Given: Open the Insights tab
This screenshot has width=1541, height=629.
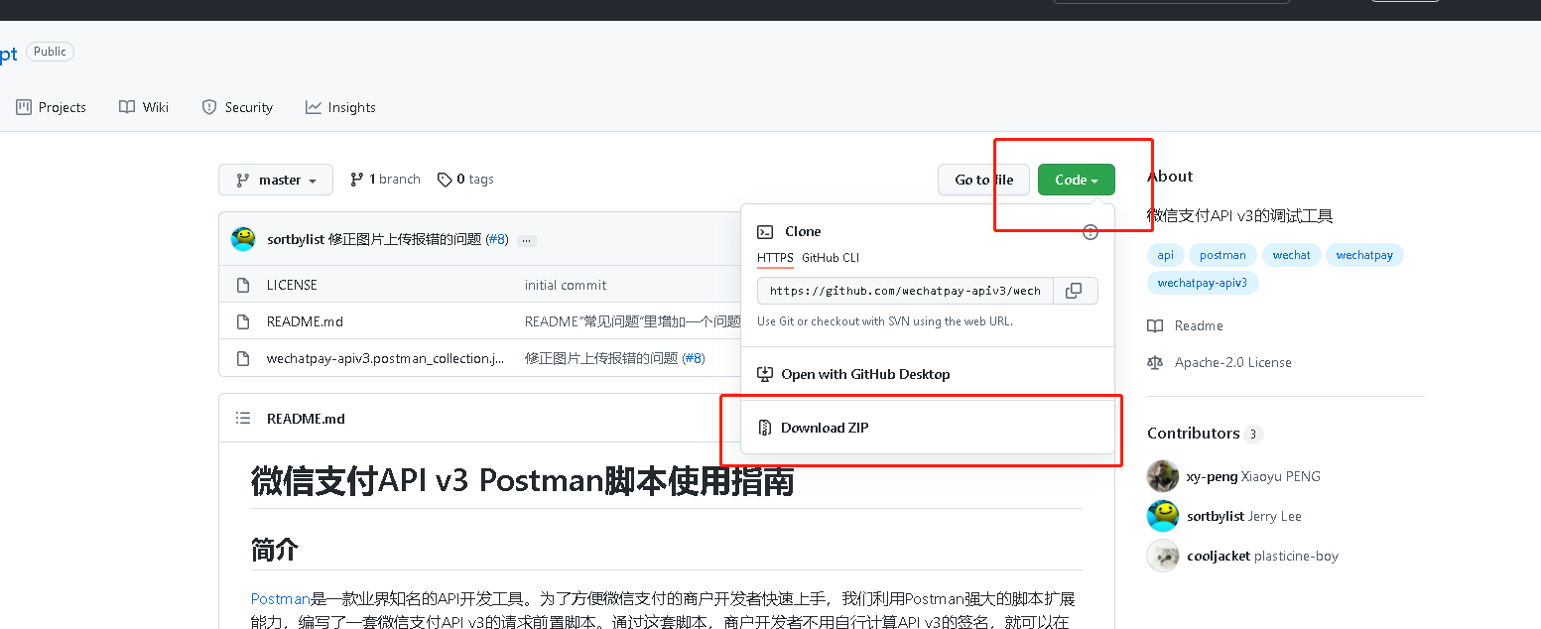Looking at the screenshot, I should (x=340, y=107).
